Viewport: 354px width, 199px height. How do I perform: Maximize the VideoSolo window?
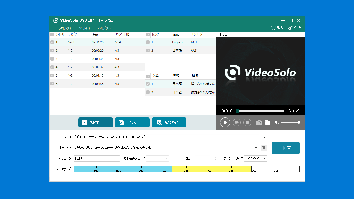tap(291, 20)
